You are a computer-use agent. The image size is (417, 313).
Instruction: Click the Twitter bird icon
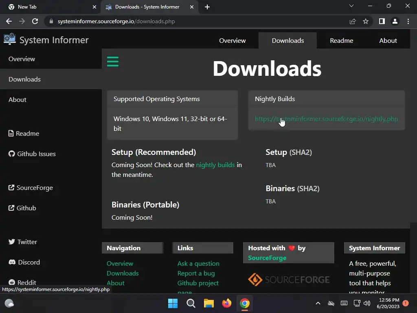[x=12, y=242]
